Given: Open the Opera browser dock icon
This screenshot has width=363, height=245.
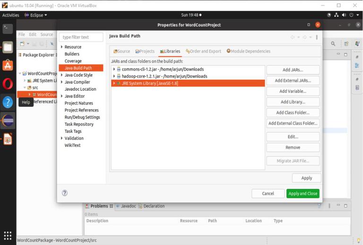Looking at the screenshot, I should tap(8, 84).
